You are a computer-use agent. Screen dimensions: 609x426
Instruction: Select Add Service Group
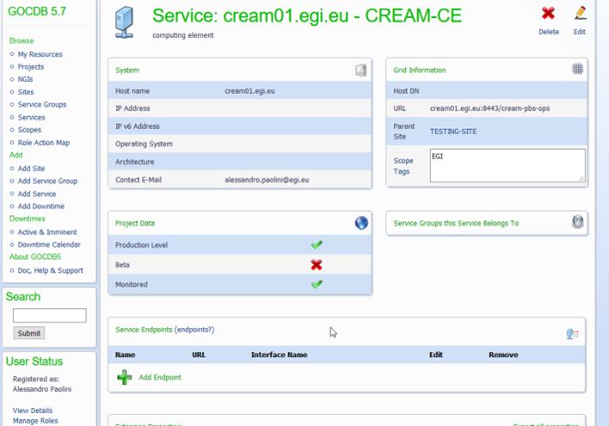pyautogui.click(x=47, y=181)
